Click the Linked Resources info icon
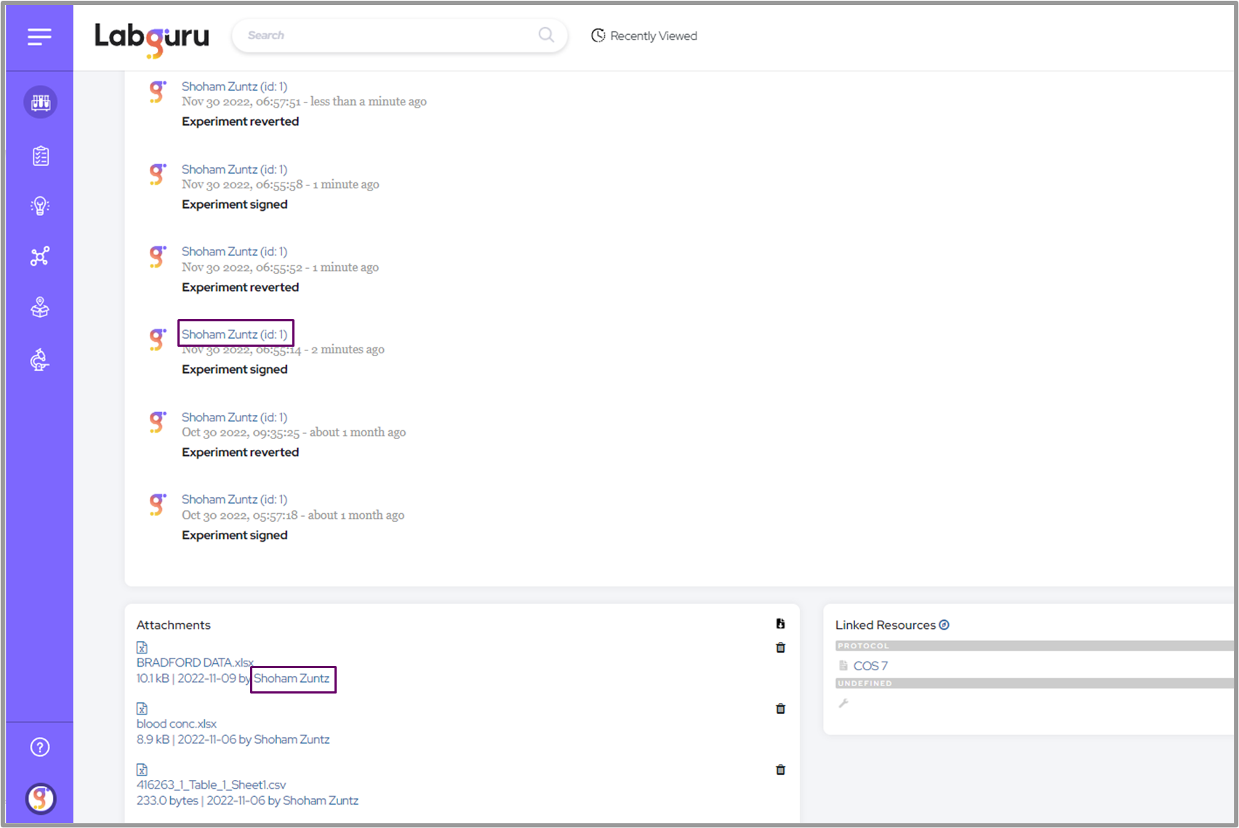1239x828 pixels. click(x=945, y=625)
